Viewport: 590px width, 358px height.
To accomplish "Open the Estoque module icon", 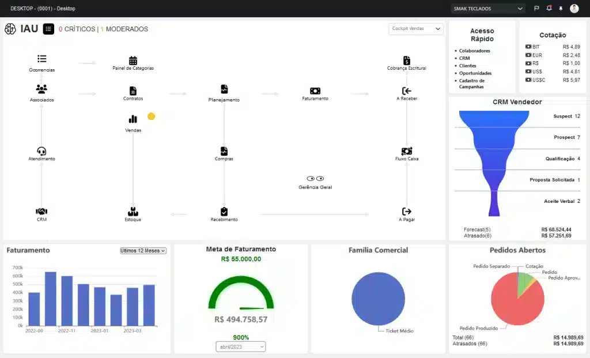I will pos(133,211).
